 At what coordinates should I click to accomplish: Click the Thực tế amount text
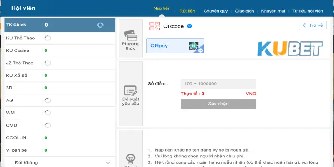(192, 94)
